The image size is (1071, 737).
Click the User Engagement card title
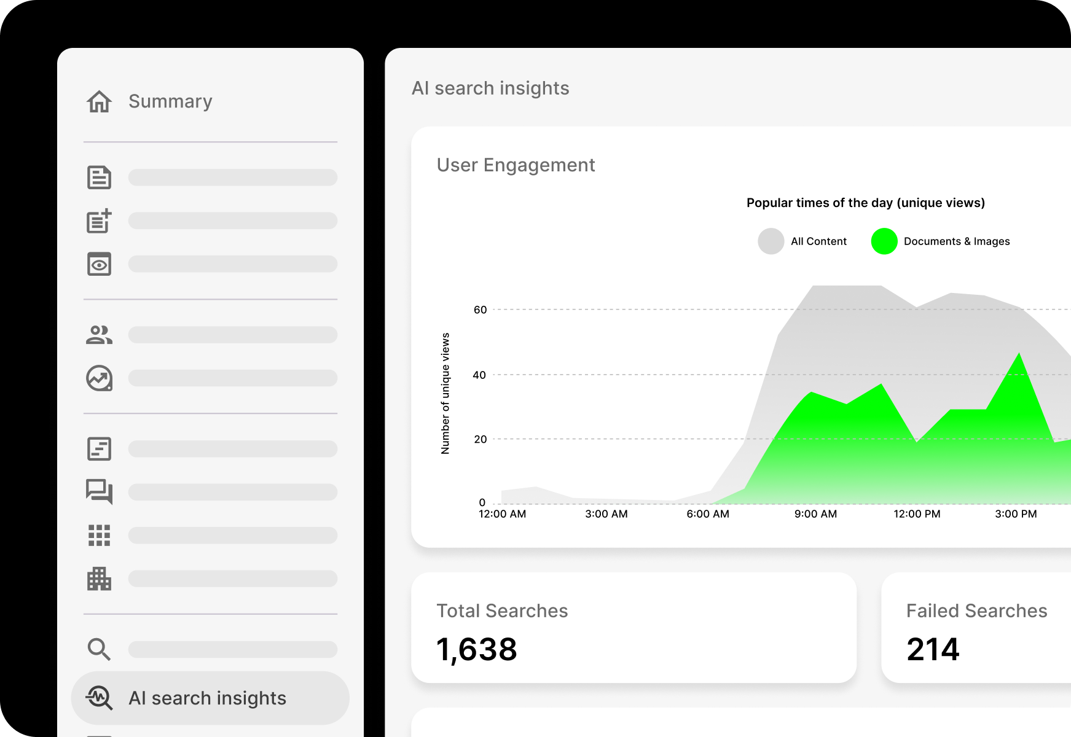pyautogui.click(x=516, y=165)
